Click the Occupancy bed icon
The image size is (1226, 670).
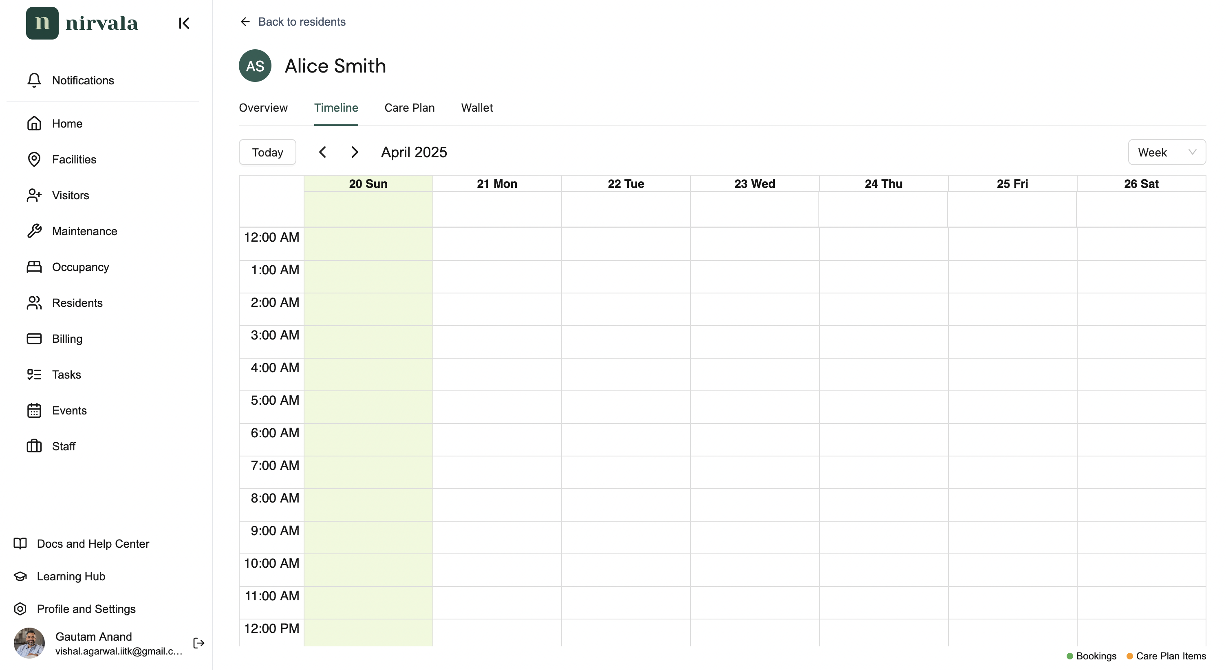coord(34,267)
